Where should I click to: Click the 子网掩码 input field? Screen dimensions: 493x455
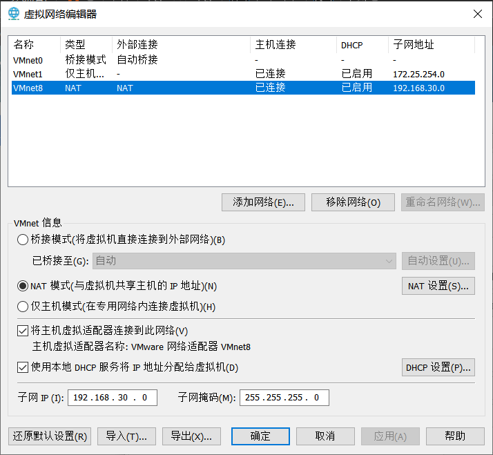pos(284,398)
